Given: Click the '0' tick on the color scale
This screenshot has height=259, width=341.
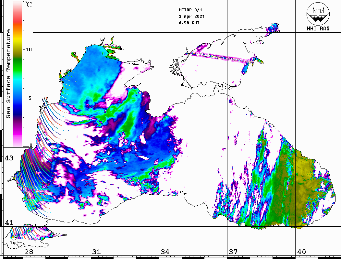Looking at the screenshot, I should pyautogui.click(x=31, y=145).
